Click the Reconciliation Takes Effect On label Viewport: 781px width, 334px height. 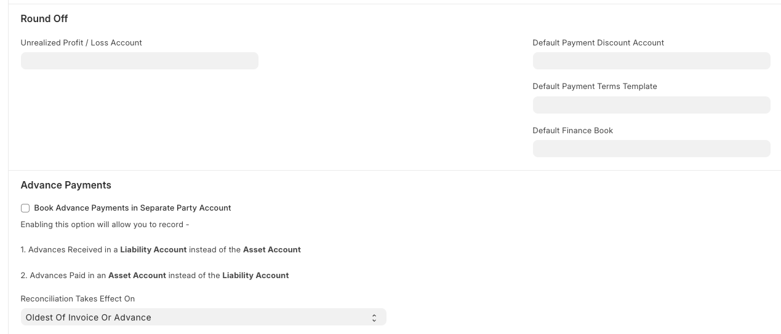(78, 299)
